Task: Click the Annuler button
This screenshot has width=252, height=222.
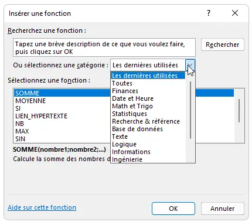Action: (x=223, y=209)
